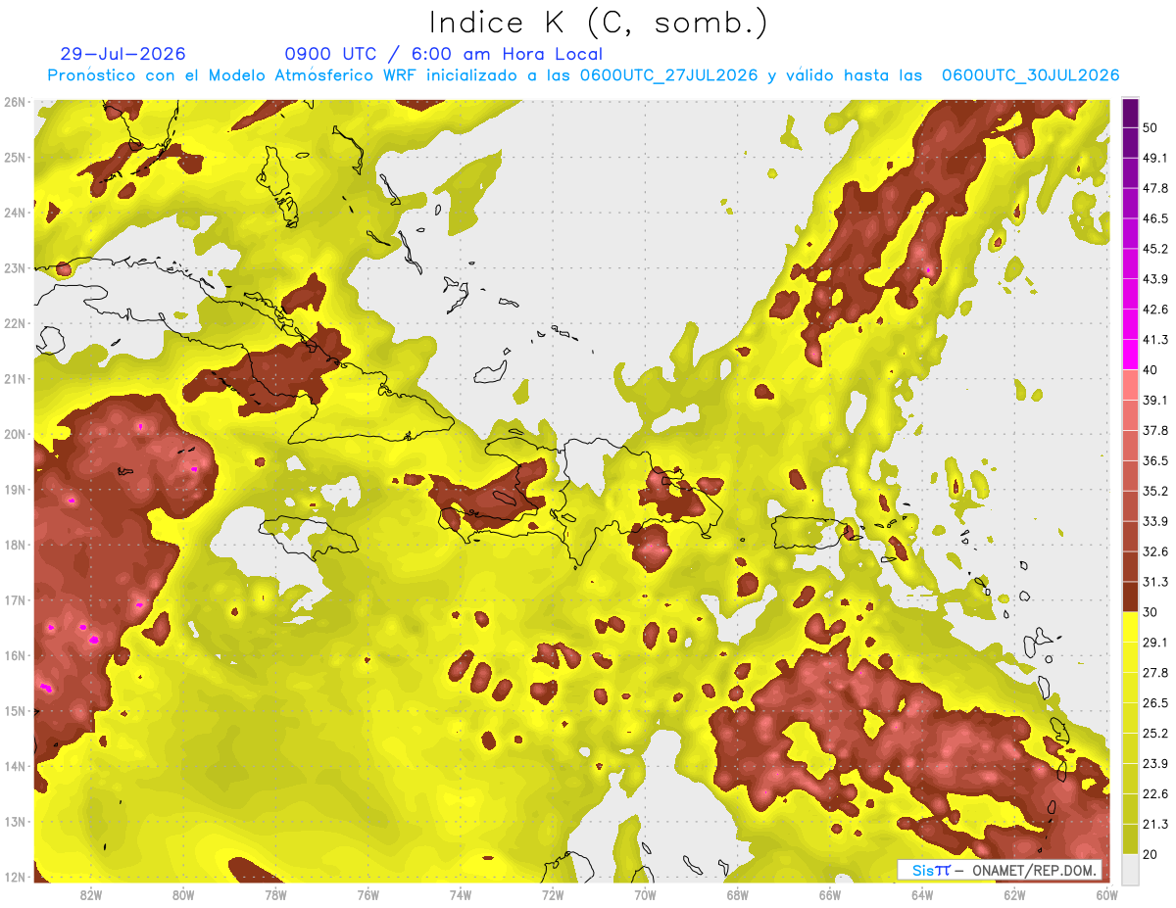Click the colorbar value '37.8'
This screenshot has width=1176, height=908.
point(1154,430)
